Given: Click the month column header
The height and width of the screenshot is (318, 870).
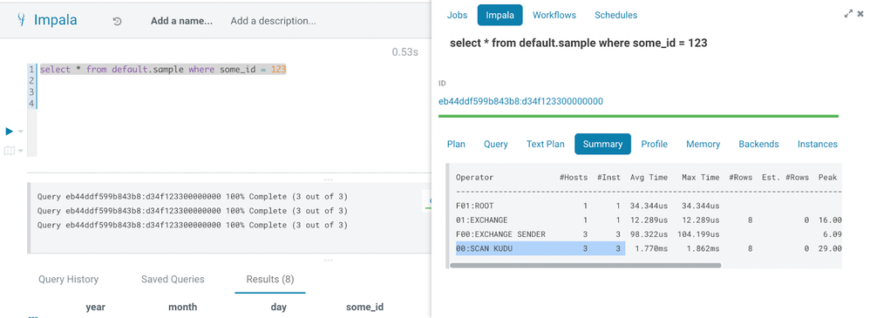Looking at the screenshot, I should pyautogui.click(x=182, y=307).
